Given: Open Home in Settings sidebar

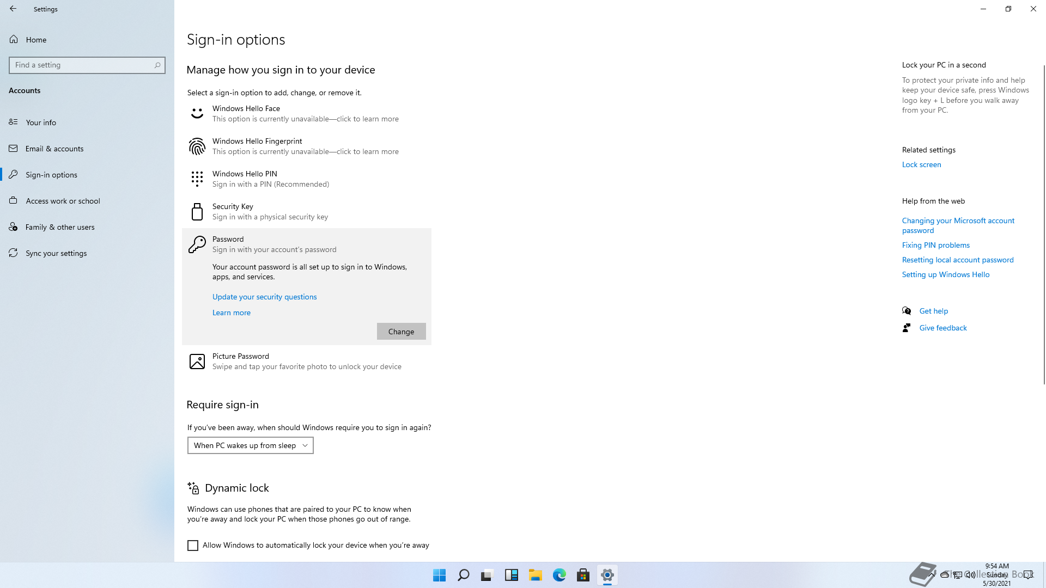Looking at the screenshot, I should (87, 40).
